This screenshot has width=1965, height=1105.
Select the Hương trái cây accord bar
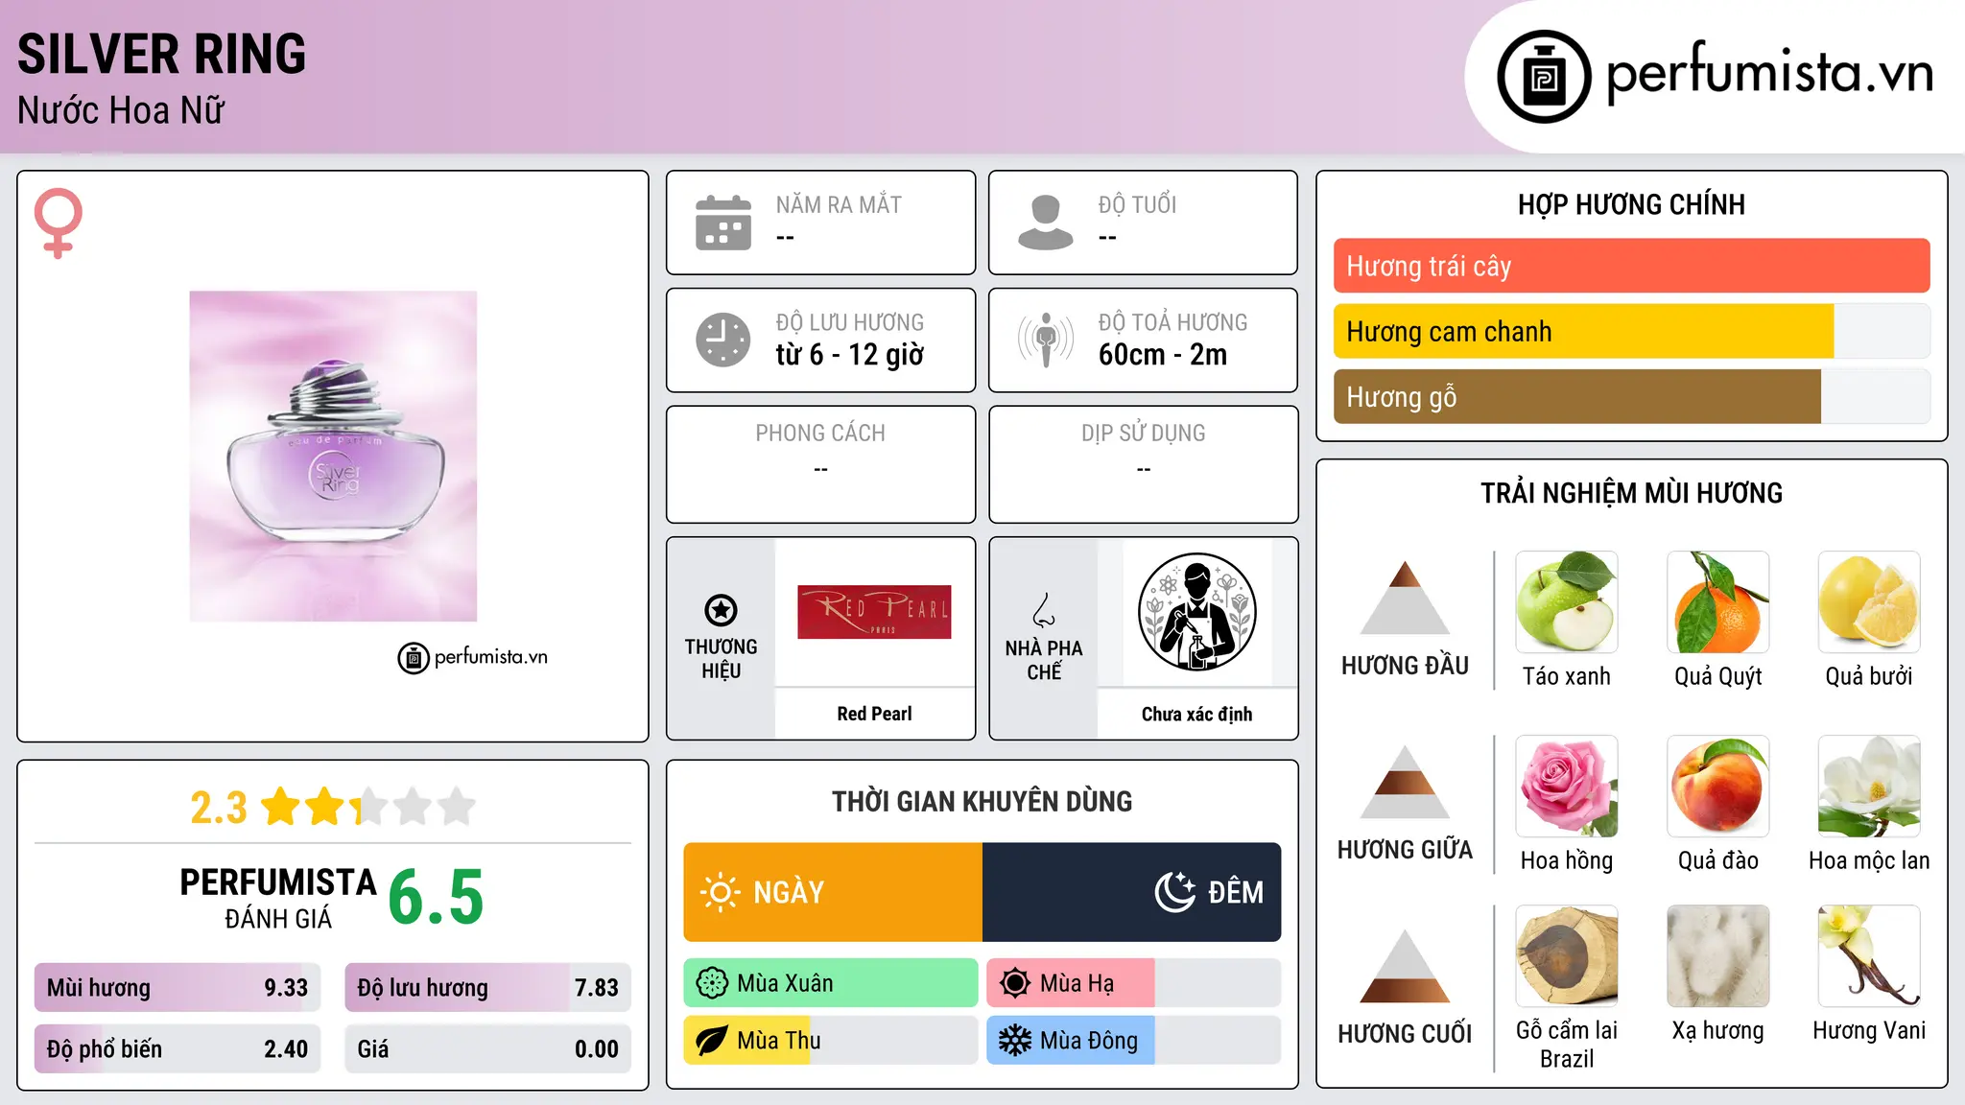coord(1632,266)
